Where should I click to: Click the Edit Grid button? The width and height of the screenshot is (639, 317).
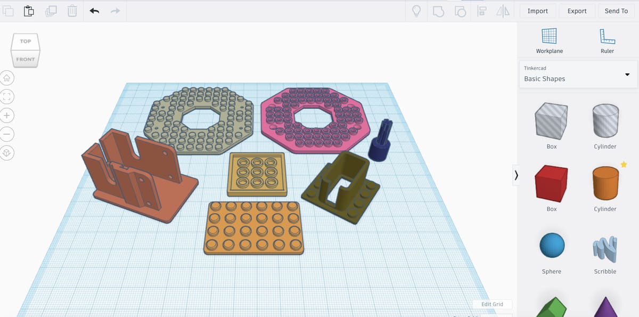pyautogui.click(x=492, y=304)
